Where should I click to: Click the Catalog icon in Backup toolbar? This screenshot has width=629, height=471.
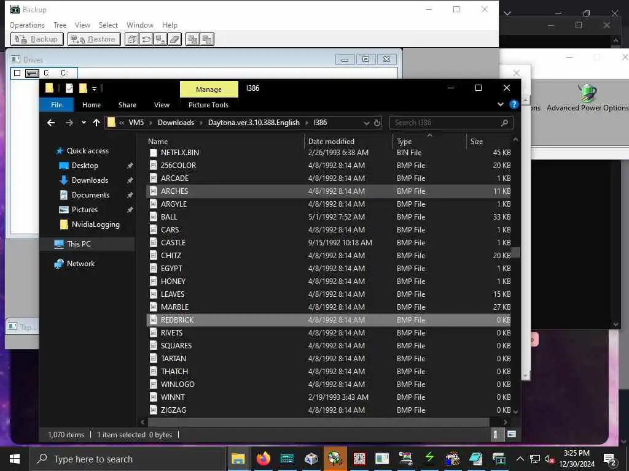coord(131,39)
